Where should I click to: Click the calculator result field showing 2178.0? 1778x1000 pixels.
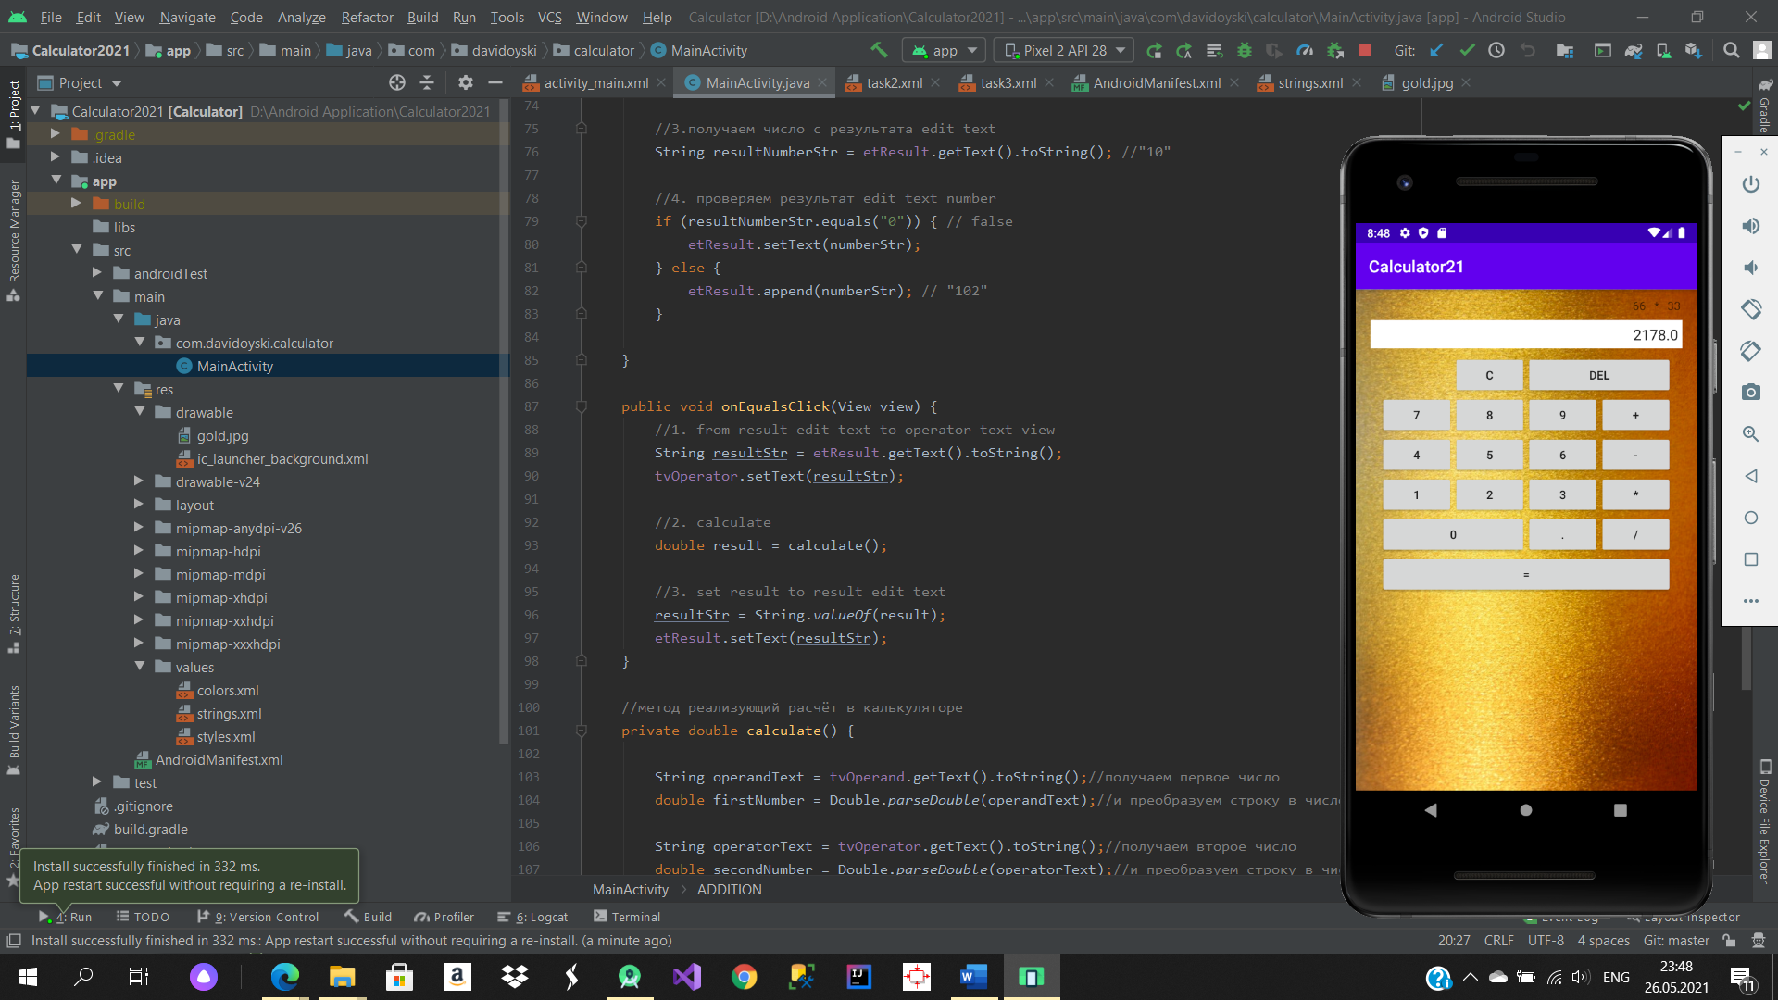[1525, 334]
